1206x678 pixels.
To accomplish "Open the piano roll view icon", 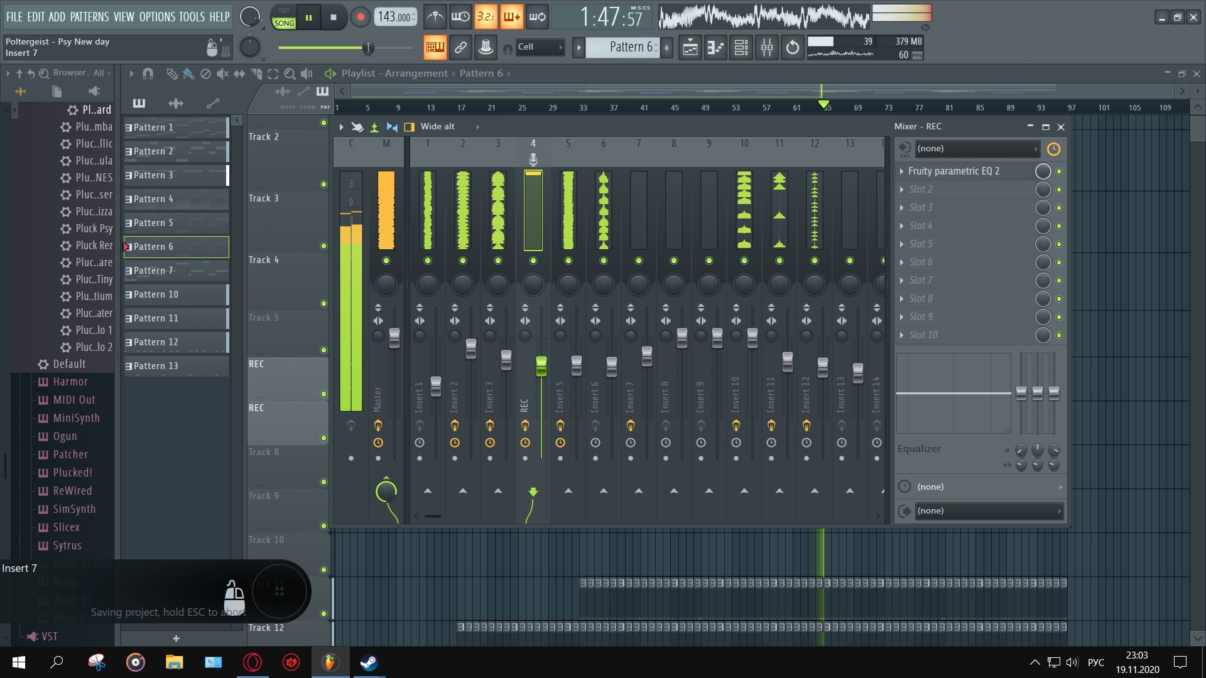I will [715, 47].
